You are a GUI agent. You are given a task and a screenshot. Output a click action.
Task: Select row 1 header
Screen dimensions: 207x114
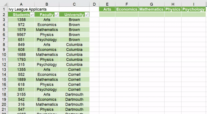coord(4,9)
